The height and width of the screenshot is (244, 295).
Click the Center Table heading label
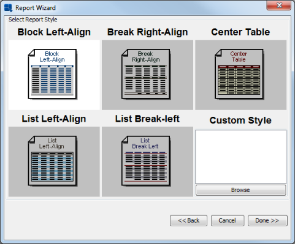click(x=240, y=32)
